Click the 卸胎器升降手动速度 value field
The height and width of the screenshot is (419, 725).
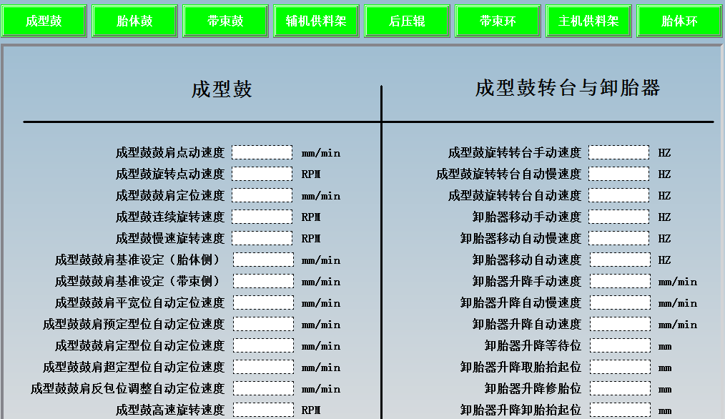click(619, 281)
